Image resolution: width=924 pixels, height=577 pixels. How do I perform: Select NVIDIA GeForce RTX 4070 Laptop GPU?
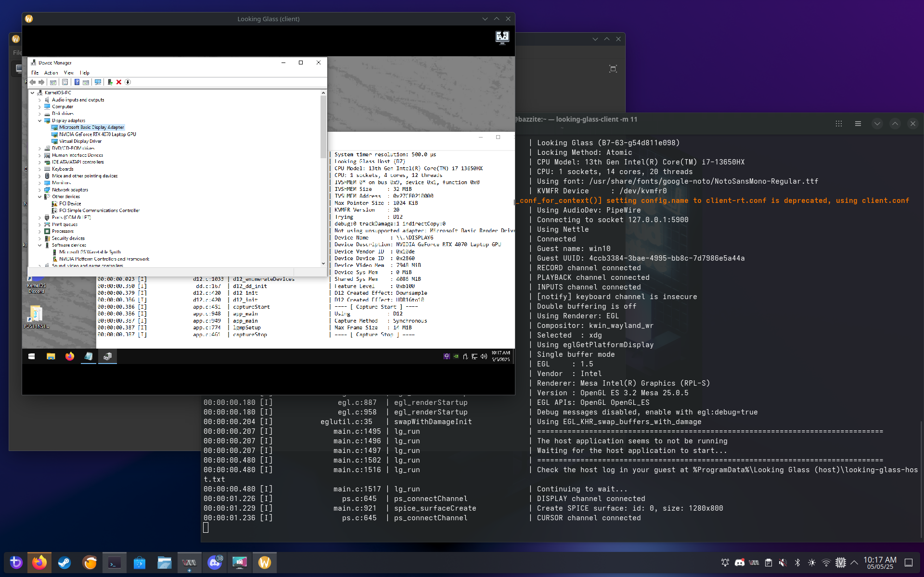[x=97, y=135]
